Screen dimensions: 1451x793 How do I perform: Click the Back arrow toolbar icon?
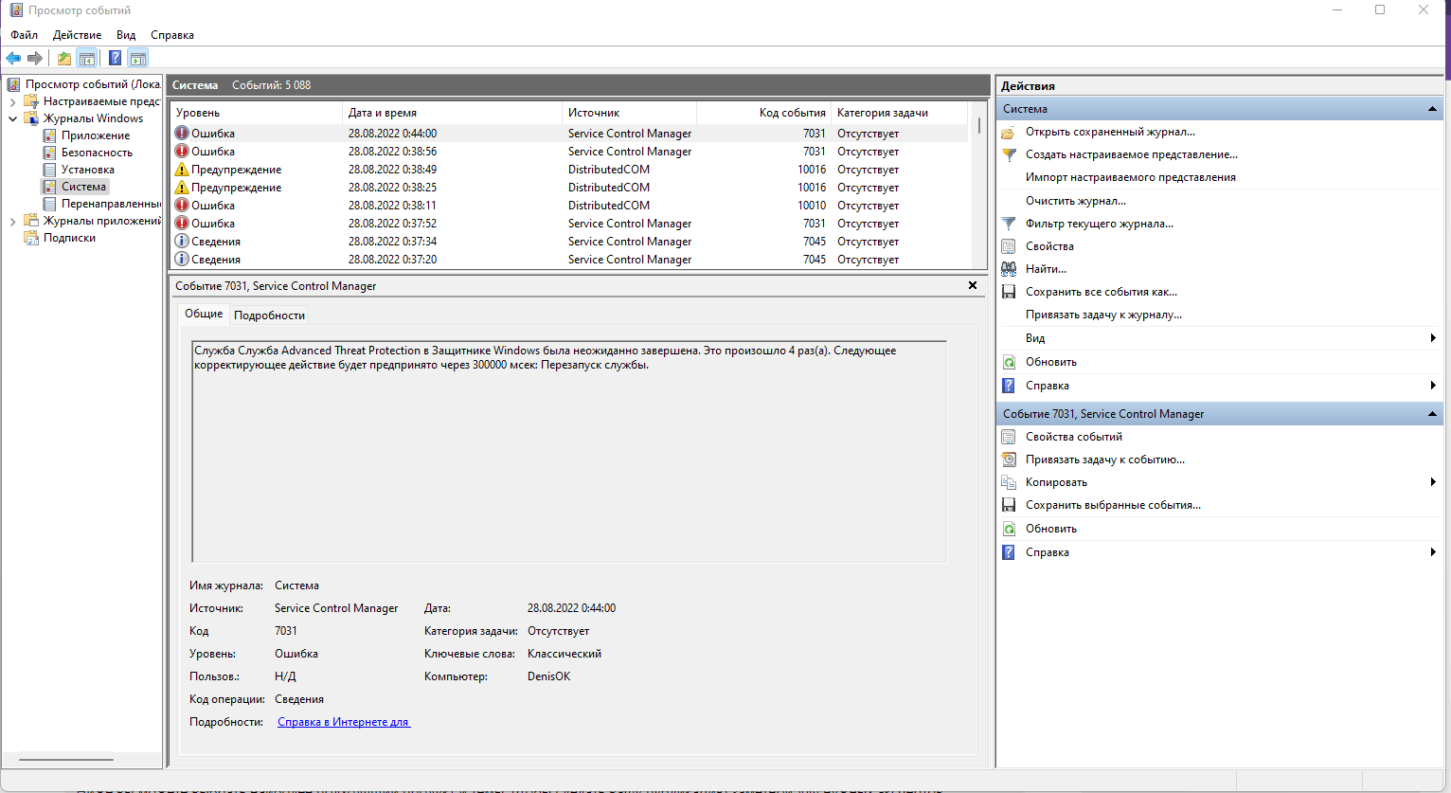pyautogui.click(x=13, y=58)
